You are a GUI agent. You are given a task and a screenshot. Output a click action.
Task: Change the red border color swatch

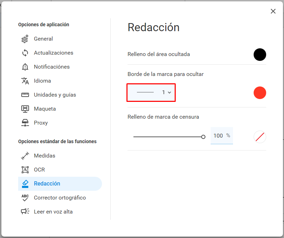click(x=260, y=93)
